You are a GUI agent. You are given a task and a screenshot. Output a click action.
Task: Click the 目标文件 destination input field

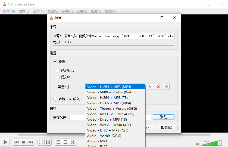(110, 117)
